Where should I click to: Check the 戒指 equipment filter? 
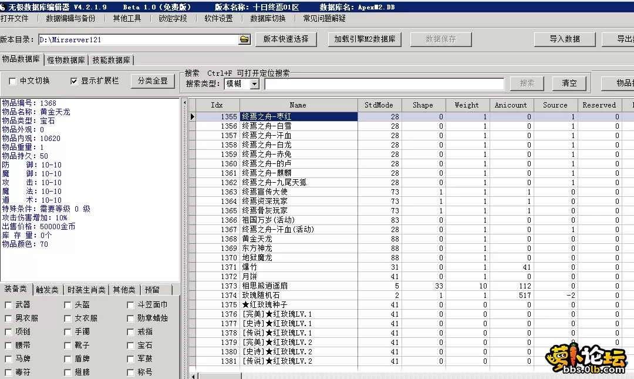pyautogui.click(x=130, y=332)
